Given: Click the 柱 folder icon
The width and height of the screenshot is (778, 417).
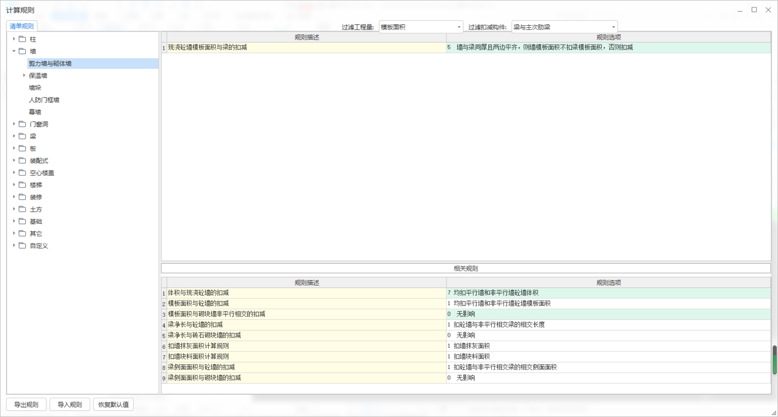Looking at the screenshot, I should (x=22, y=39).
